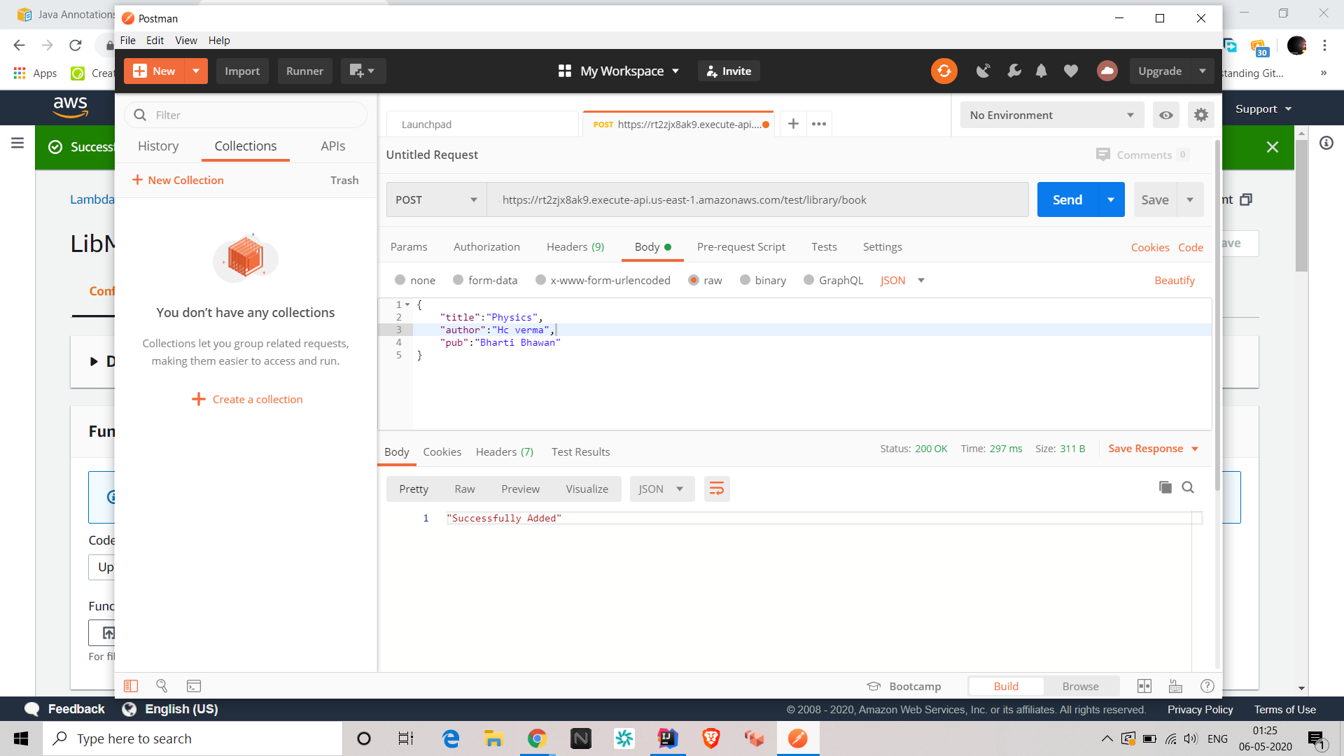Switch to the History tab

click(158, 146)
